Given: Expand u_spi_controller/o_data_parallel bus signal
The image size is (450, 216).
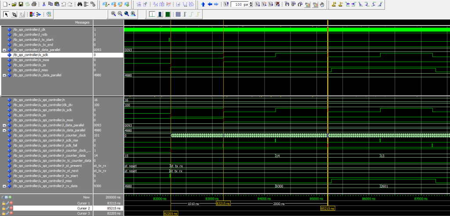Looking at the screenshot, I should click(4, 130).
